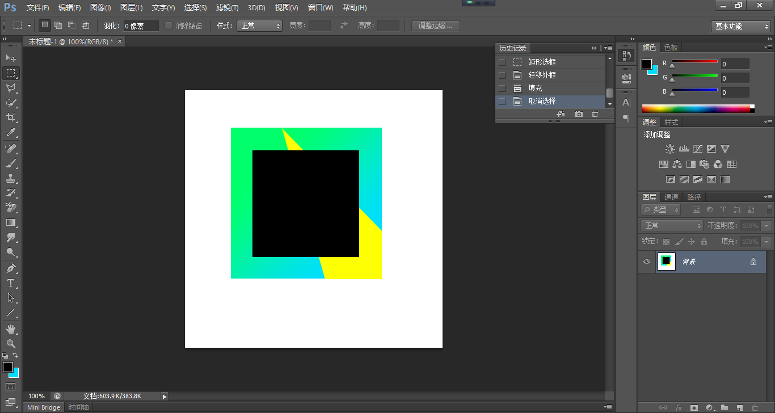Select the Zoom tool
Viewport: 775px width, 413px height.
point(11,343)
